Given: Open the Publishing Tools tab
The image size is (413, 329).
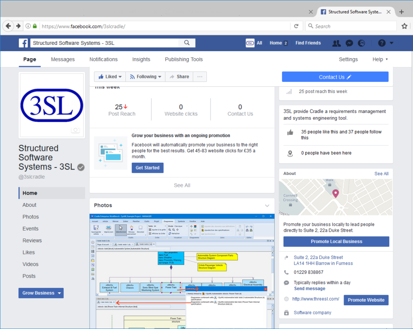Looking at the screenshot, I should click(184, 59).
